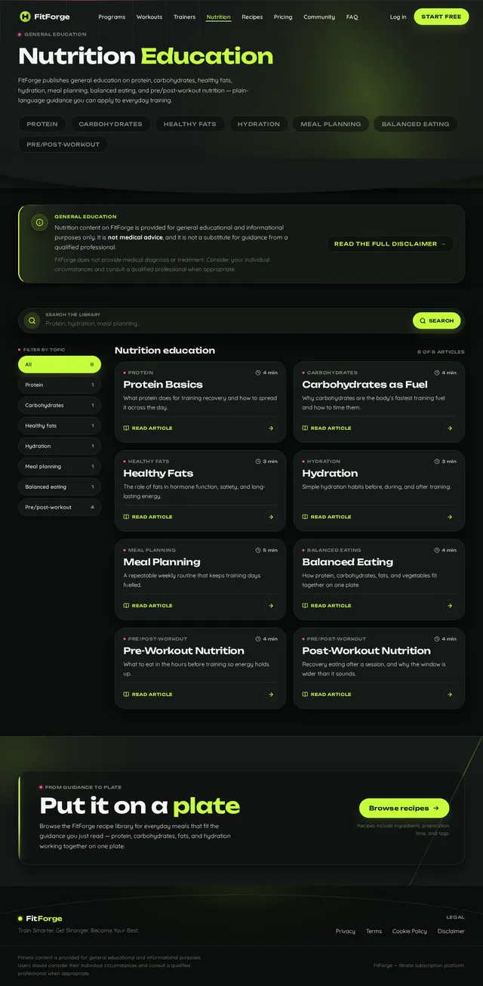Click the '8 OF 8 ARTICLES' count text
Screen dimensions: 483x986
coord(441,352)
